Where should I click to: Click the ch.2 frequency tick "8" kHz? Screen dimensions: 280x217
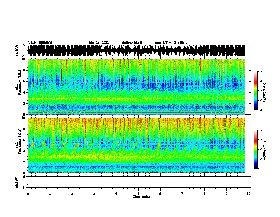(x=25, y=129)
